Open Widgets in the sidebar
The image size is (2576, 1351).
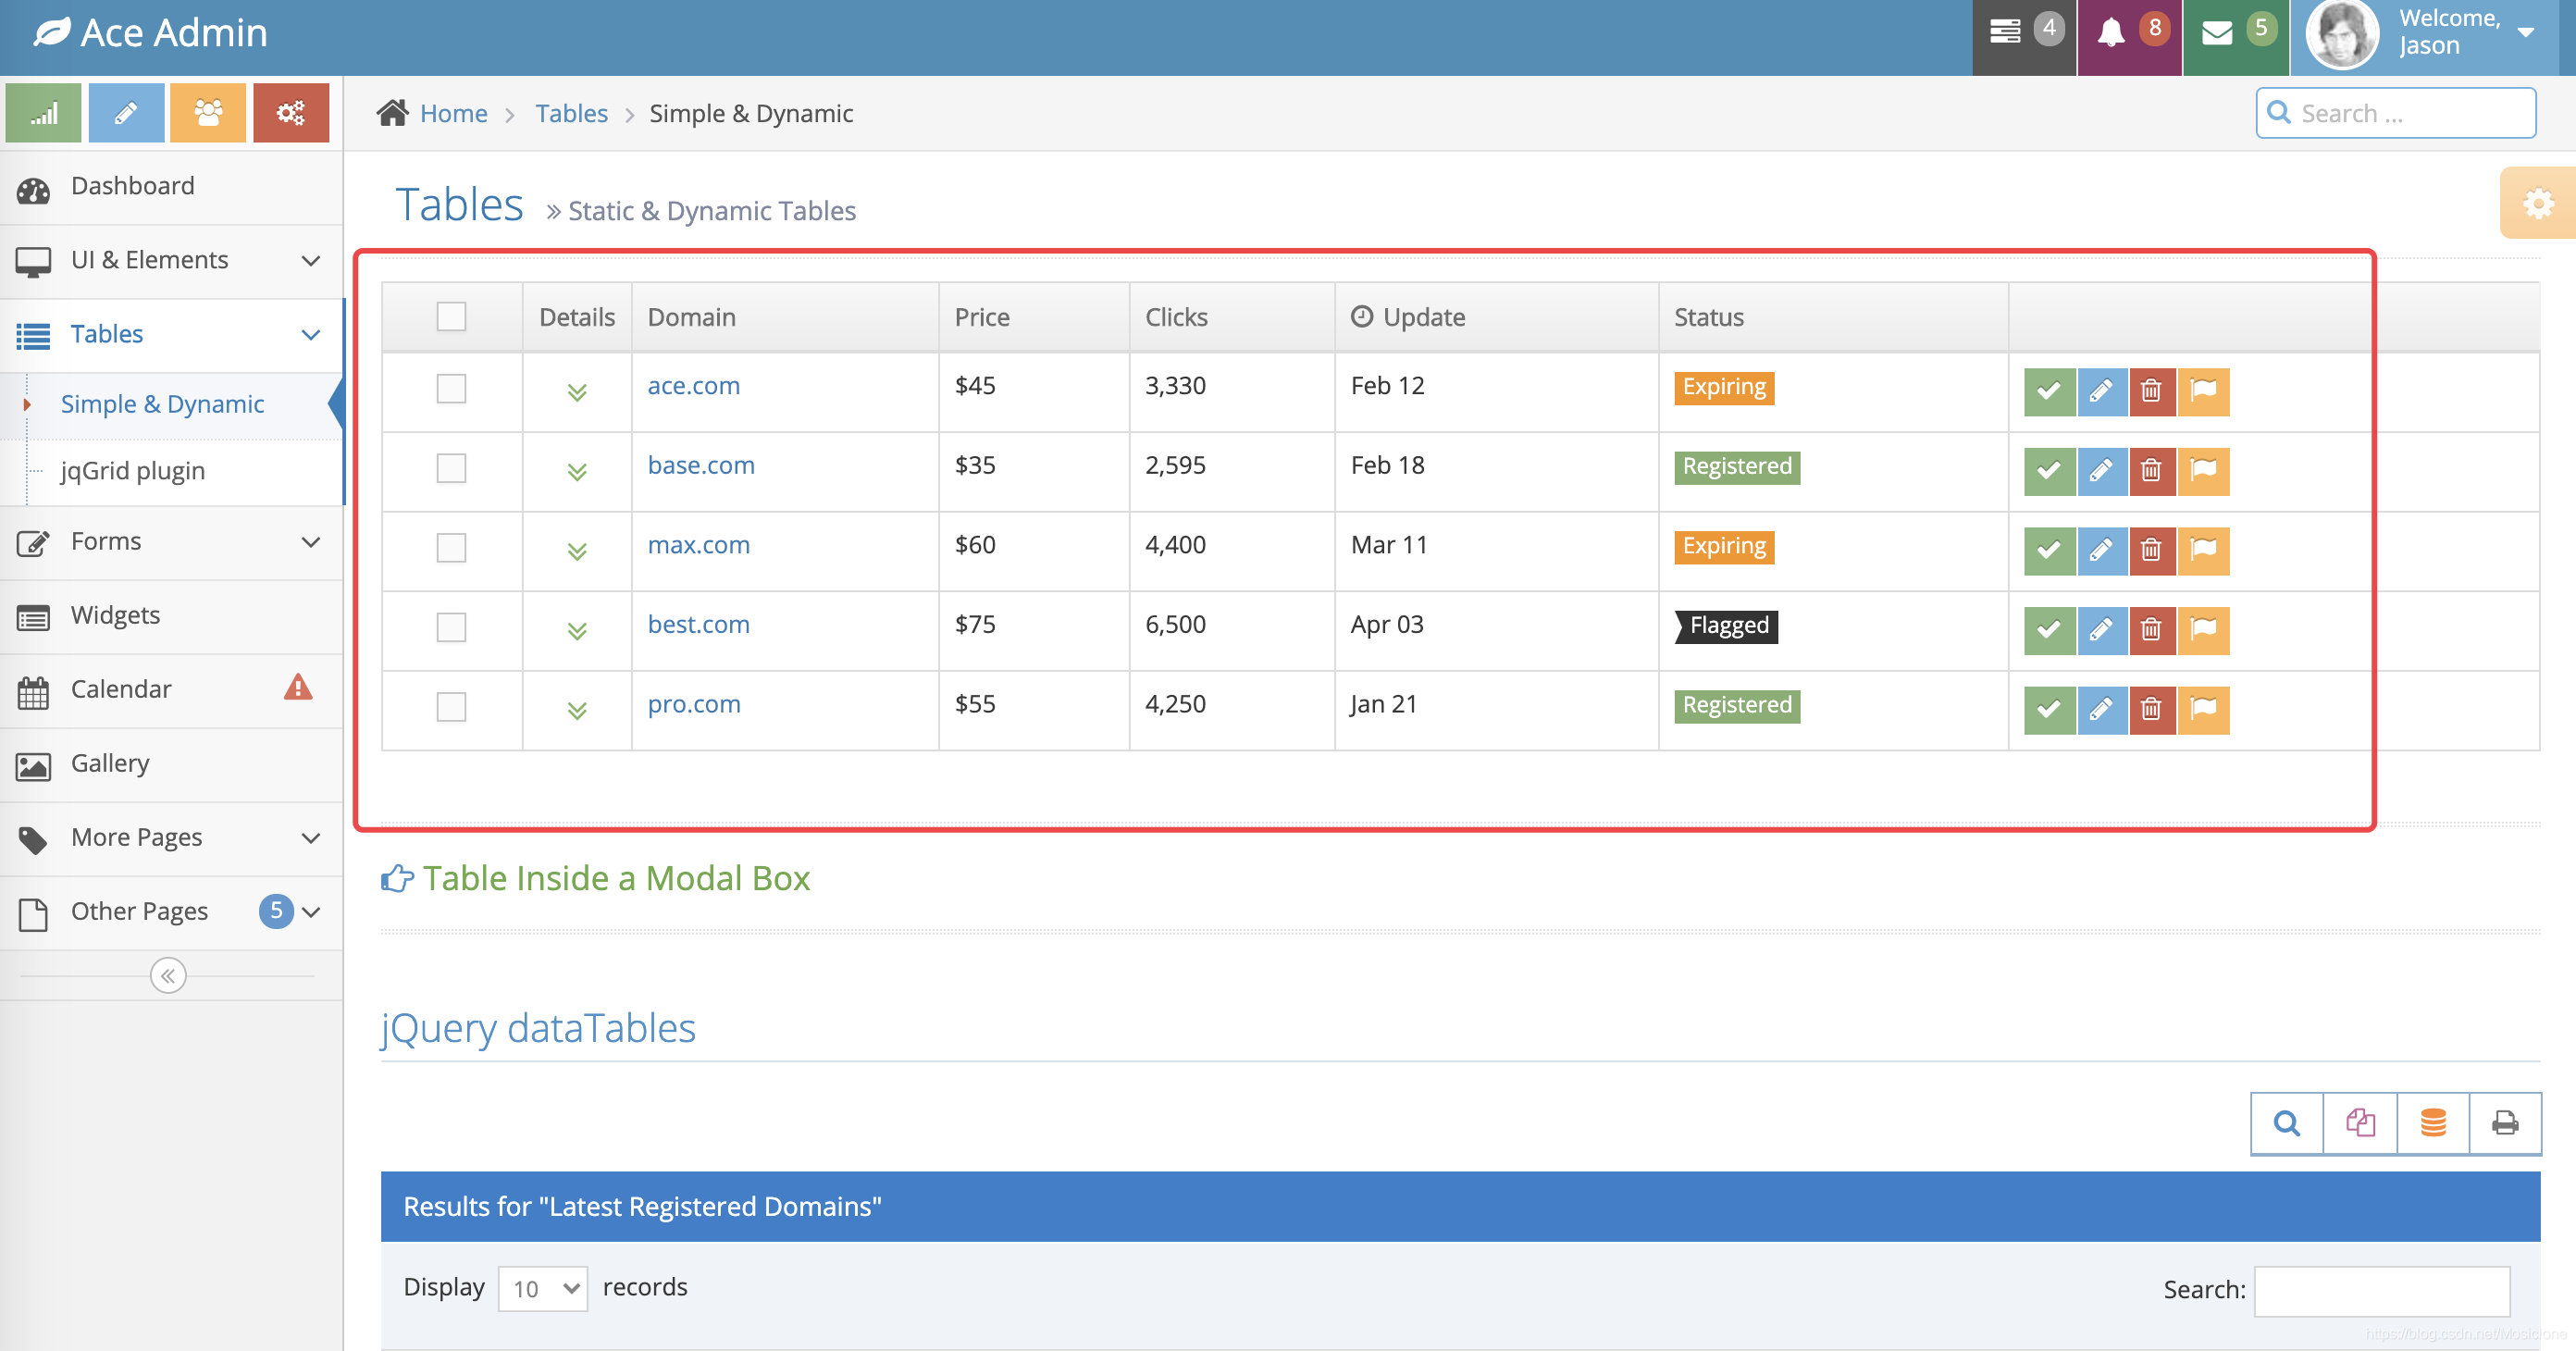[171, 616]
